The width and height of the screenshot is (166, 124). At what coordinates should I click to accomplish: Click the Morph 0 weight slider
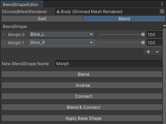[122, 35]
